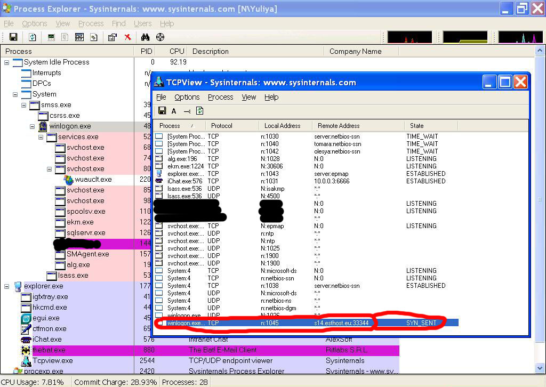Screen dimensions: 546x387
Task: Click the DLL/handle view icon in toolbar
Action: click(x=94, y=37)
